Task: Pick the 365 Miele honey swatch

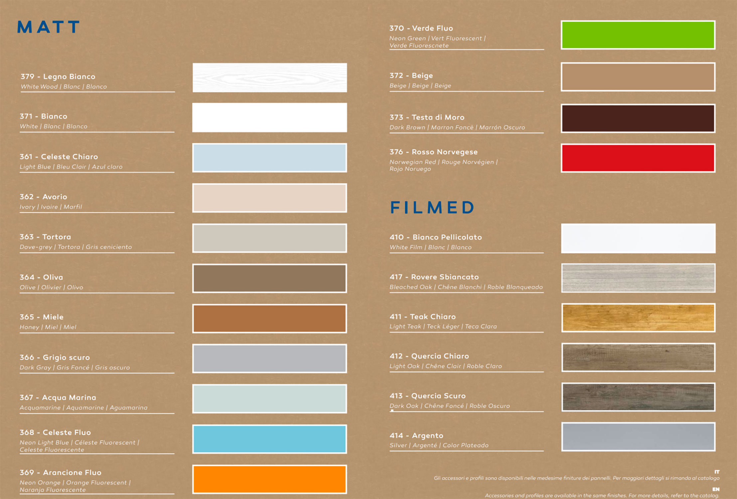Action: click(270, 318)
